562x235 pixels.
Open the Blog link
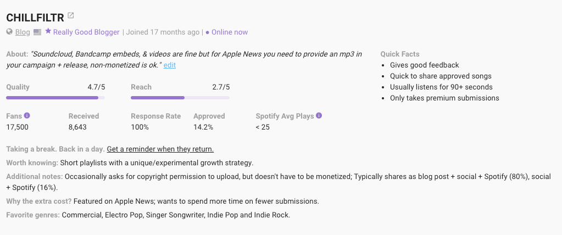coord(23,32)
